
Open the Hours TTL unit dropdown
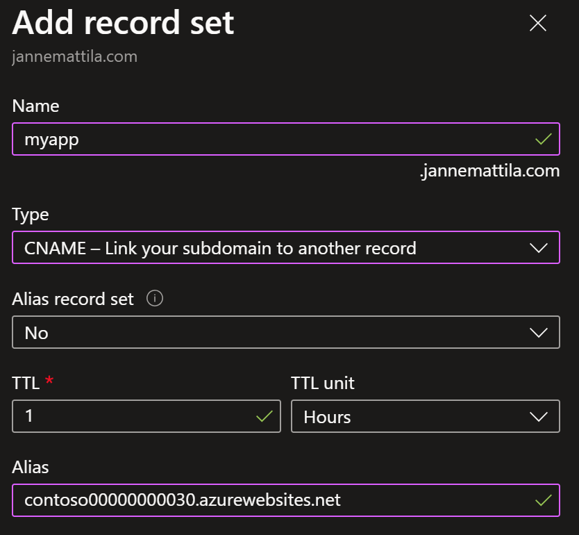(x=426, y=416)
